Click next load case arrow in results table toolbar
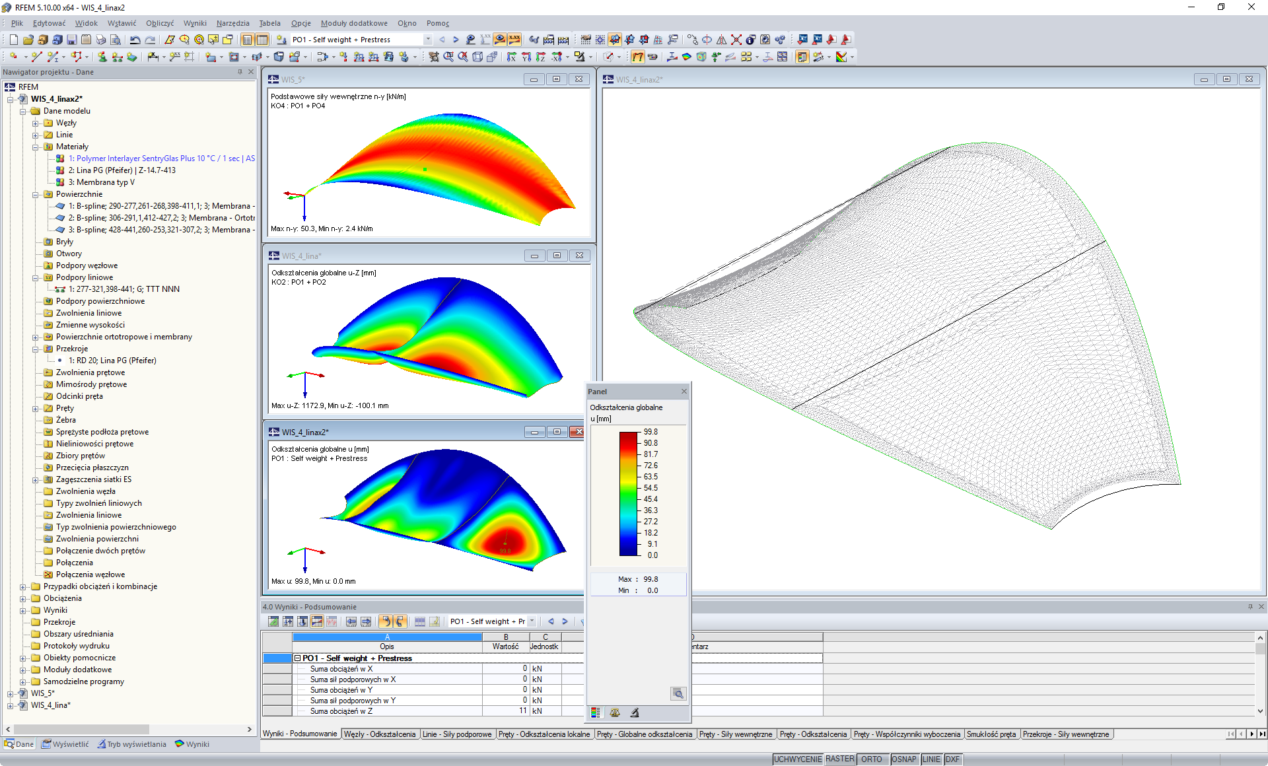1268x766 pixels. [x=565, y=621]
